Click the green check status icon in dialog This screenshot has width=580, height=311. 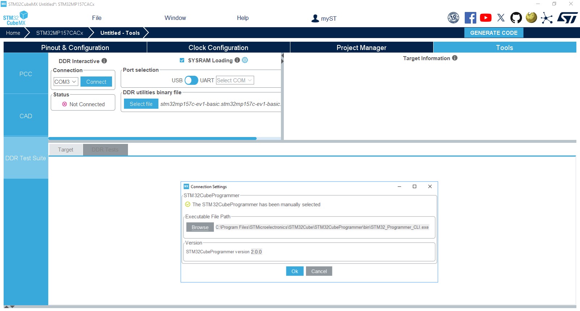click(188, 204)
